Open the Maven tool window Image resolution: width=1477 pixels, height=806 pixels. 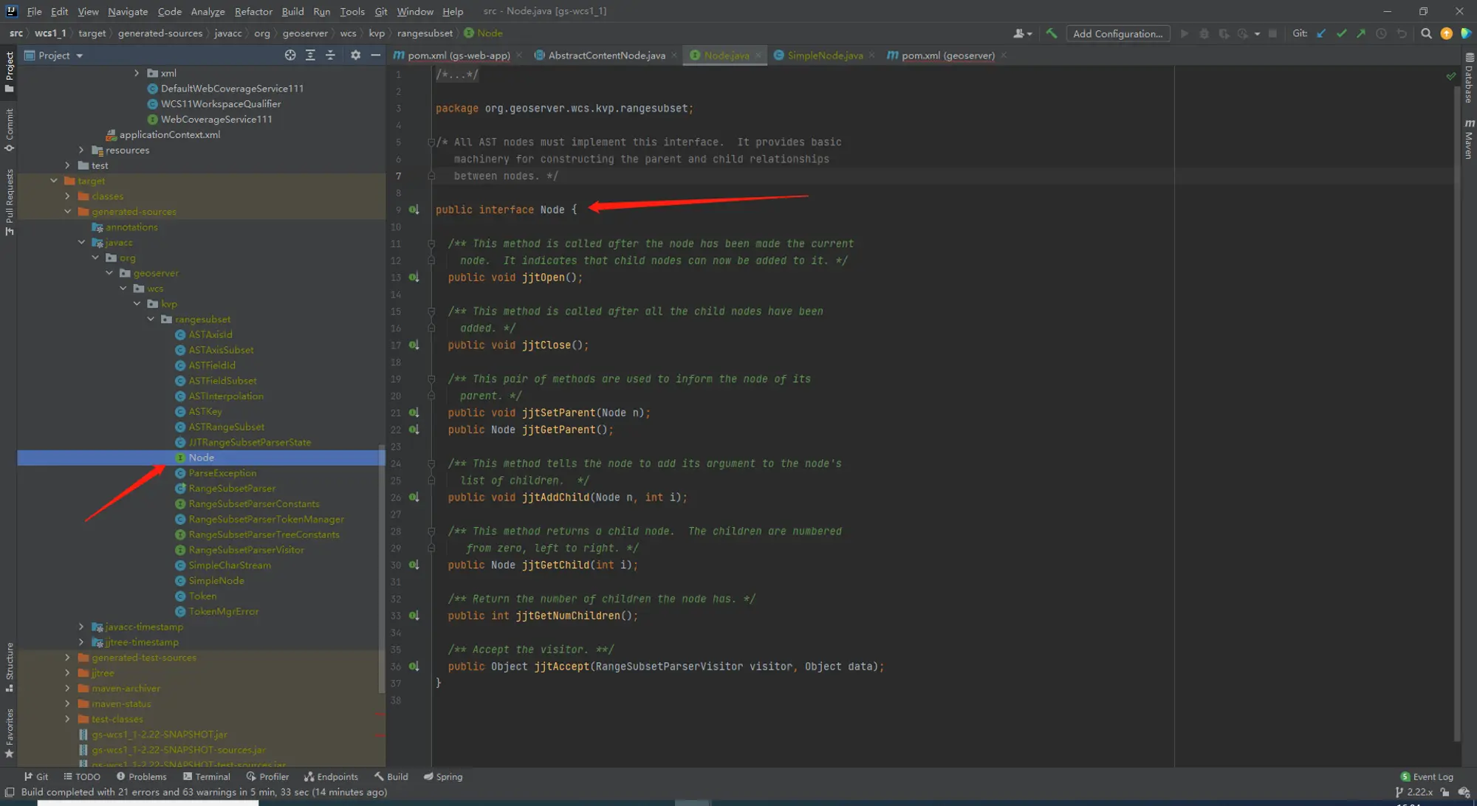point(1469,139)
